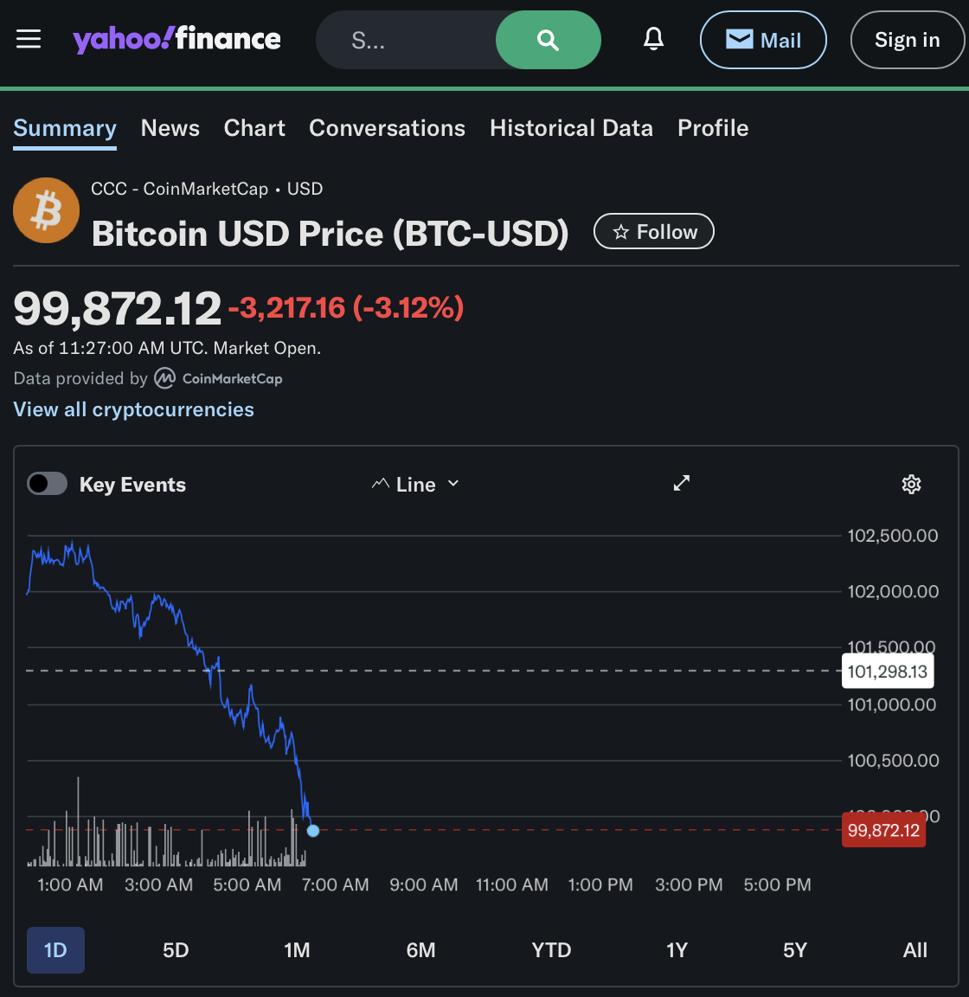Open the hamburger navigation menu
The height and width of the screenshot is (997, 969).
coord(29,39)
